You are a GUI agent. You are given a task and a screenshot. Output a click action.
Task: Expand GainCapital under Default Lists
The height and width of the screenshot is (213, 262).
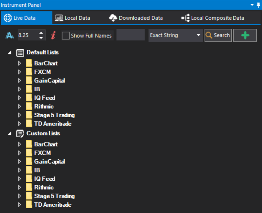19,80
